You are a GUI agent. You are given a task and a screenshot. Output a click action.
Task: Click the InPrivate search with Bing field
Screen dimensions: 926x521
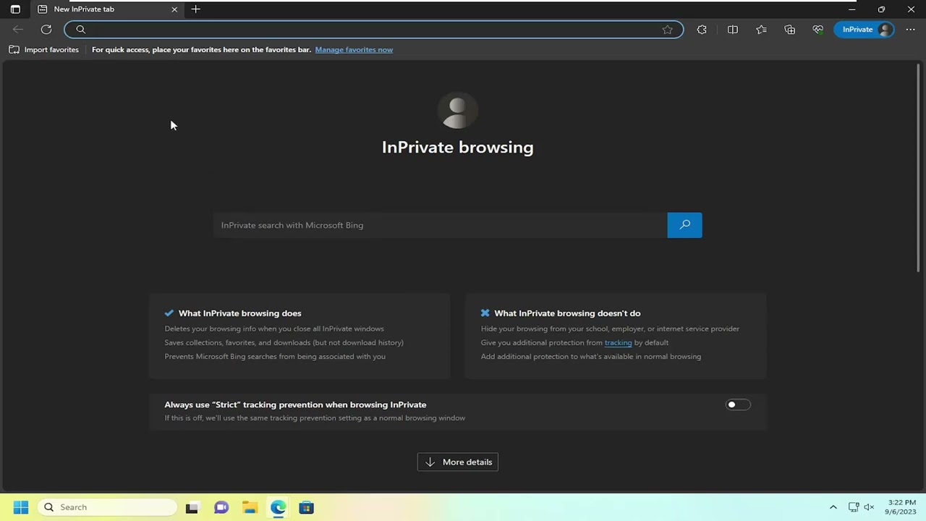(x=440, y=225)
